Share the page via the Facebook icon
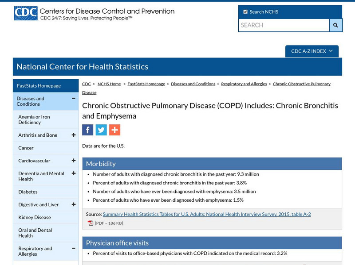 (x=87, y=130)
